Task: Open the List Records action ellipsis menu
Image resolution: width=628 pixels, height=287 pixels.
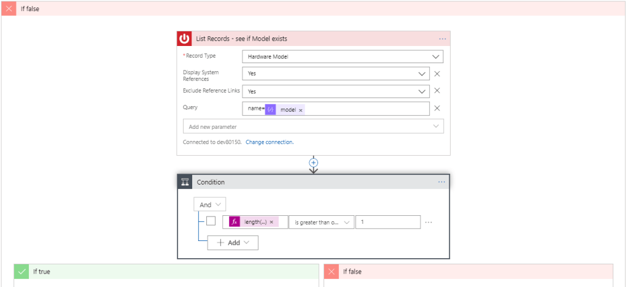Action: (442, 39)
